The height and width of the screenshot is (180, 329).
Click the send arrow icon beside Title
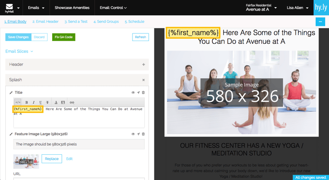click(x=138, y=93)
